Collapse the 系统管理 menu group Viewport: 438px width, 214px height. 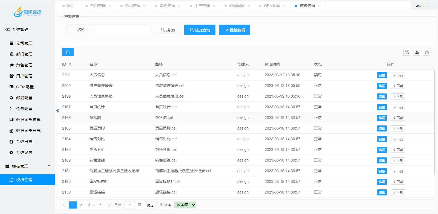pos(27,30)
